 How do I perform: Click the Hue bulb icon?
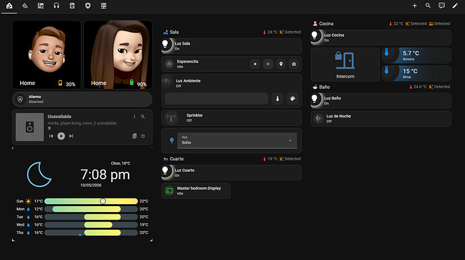(172, 140)
